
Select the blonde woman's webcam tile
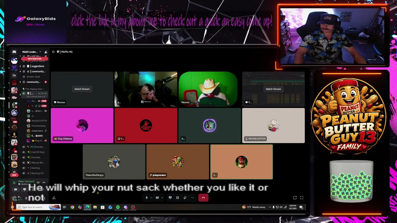pyautogui.click(x=146, y=89)
